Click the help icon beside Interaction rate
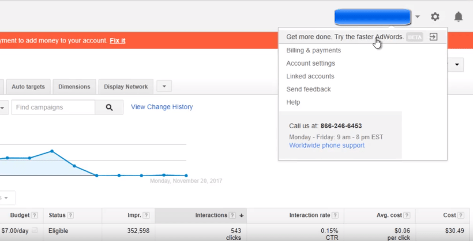 pos(335,216)
